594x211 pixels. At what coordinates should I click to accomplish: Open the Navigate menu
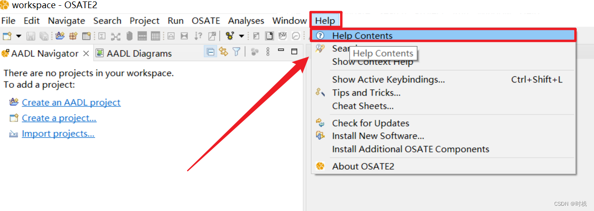(x=67, y=21)
